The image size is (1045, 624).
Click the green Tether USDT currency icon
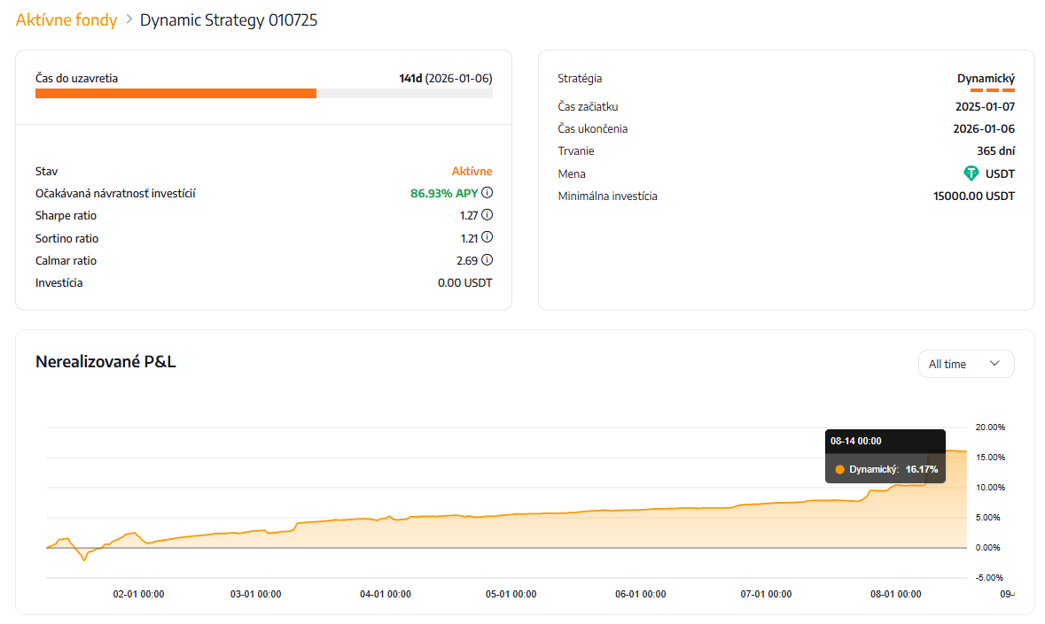coord(971,173)
